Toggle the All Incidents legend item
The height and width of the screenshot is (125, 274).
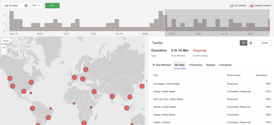238,6
